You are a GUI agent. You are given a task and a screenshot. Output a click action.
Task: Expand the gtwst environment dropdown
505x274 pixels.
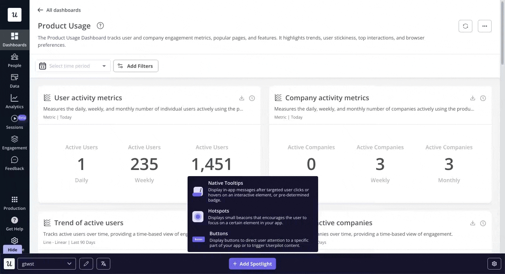tap(46, 264)
